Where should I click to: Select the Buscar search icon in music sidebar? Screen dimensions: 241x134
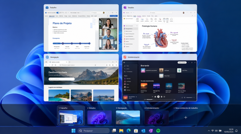(125, 69)
